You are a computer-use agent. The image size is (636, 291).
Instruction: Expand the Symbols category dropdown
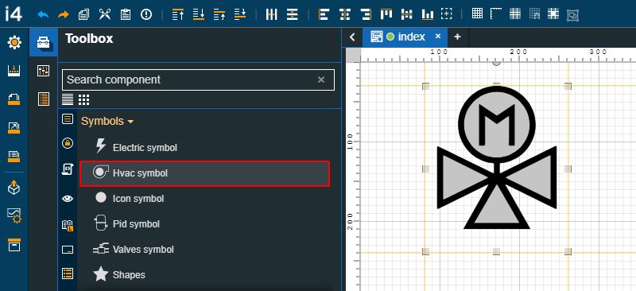[x=107, y=121]
